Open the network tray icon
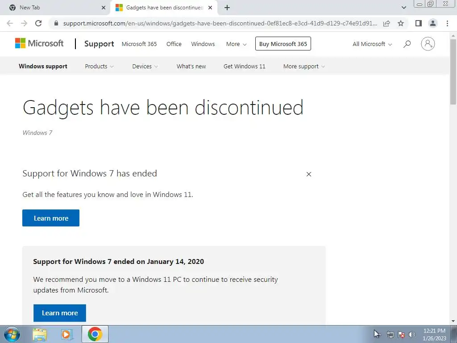Viewport: 457px width, 343px height. 390,335
